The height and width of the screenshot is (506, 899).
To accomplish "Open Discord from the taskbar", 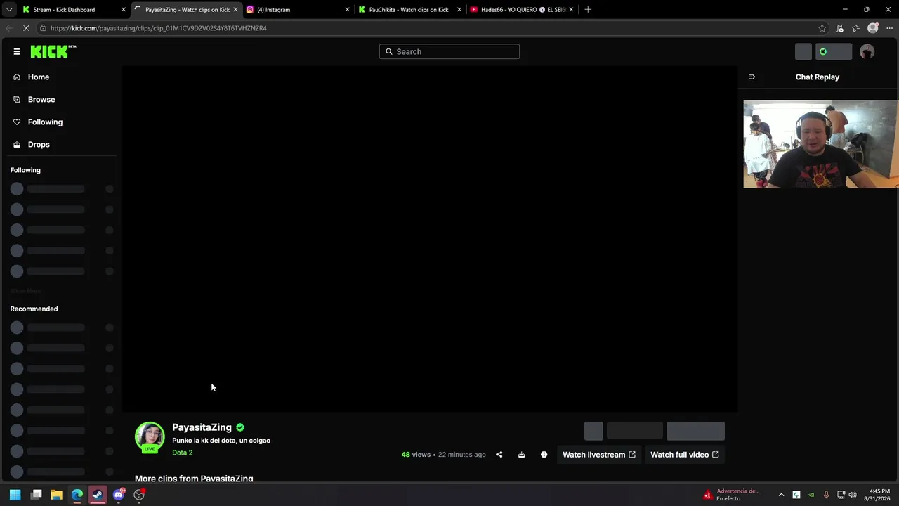I will coord(119,495).
